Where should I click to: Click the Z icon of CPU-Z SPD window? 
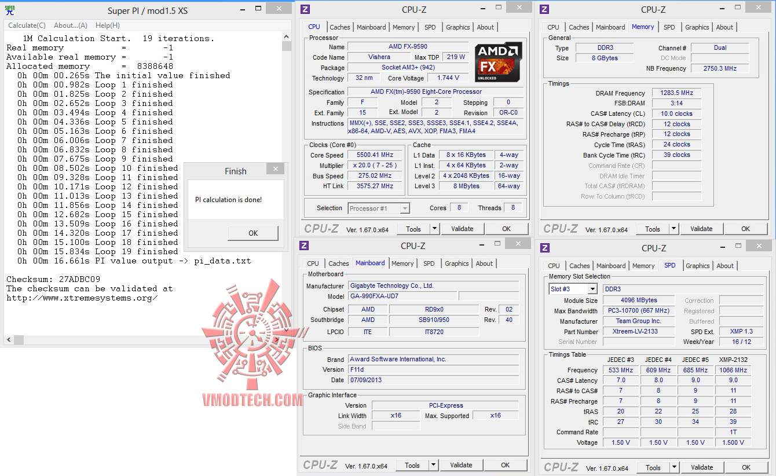click(545, 248)
